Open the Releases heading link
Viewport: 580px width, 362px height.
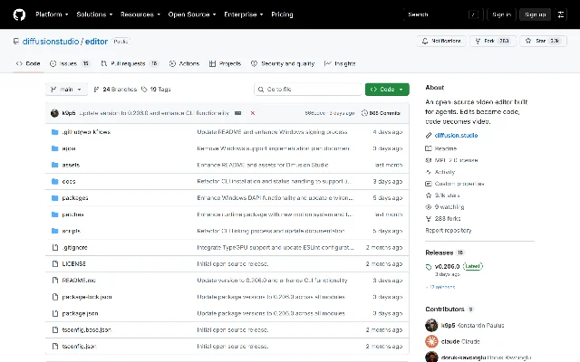pos(444,252)
